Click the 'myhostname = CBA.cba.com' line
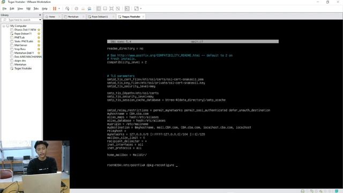 128,114
